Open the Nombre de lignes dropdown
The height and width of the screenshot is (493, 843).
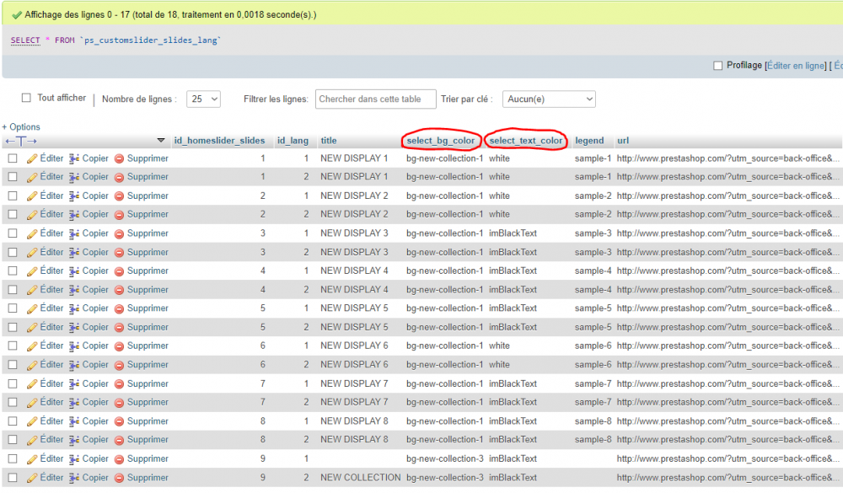tap(203, 99)
